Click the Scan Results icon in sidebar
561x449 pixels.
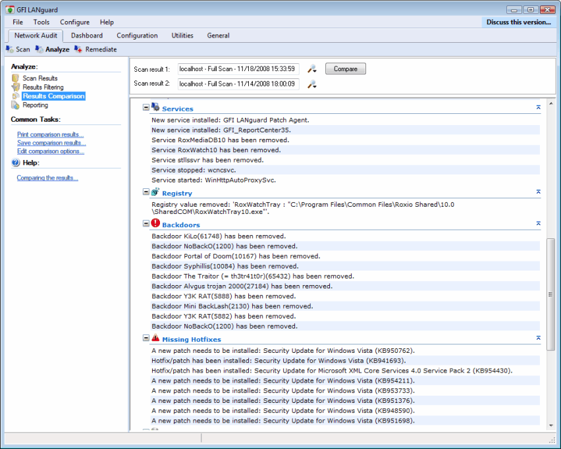tap(15, 78)
